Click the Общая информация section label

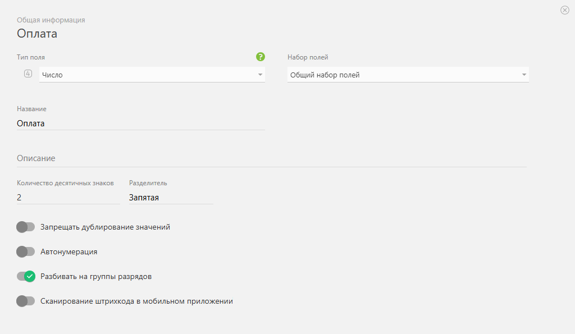[x=51, y=20]
